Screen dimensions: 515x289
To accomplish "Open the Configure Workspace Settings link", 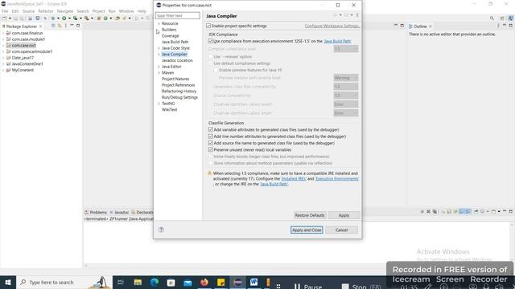I will (332, 26).
